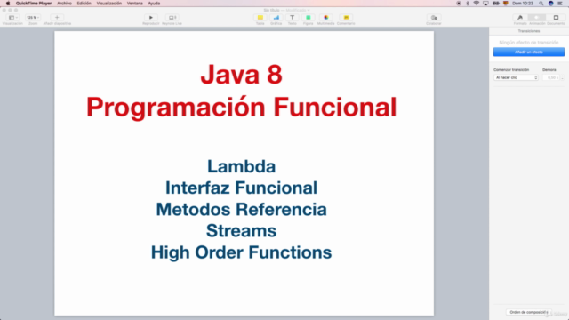Show the Formato inspector
Viewport: 569px width, 320px height.
click(520, 18)
